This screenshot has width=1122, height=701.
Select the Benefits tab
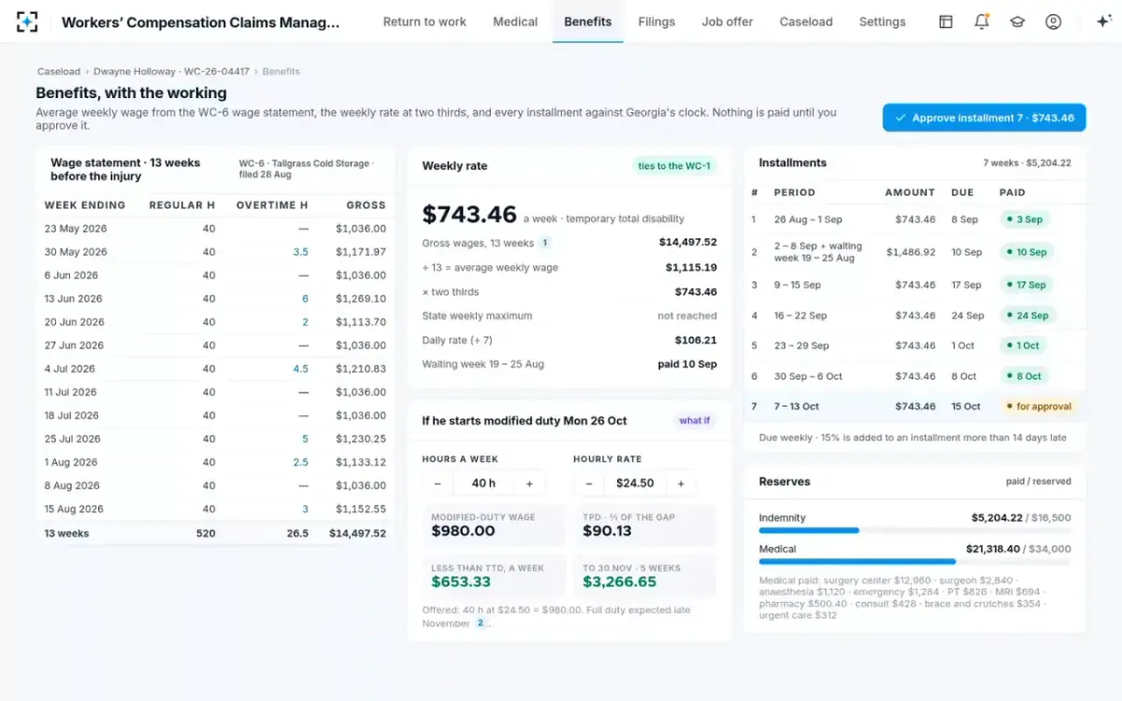pyautogui.click(x=588, y=21)
